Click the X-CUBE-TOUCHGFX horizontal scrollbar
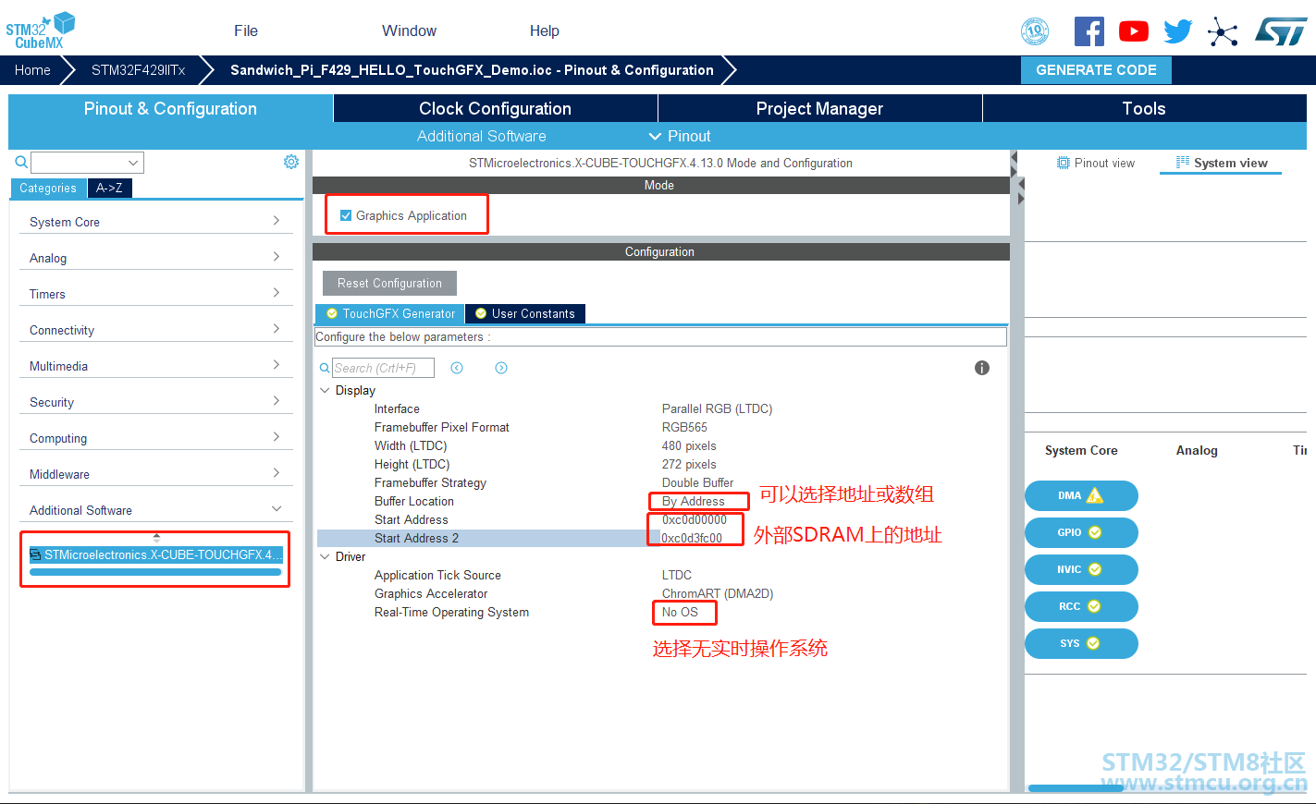Screen dimensions: 1316x804 click(155, 572)
